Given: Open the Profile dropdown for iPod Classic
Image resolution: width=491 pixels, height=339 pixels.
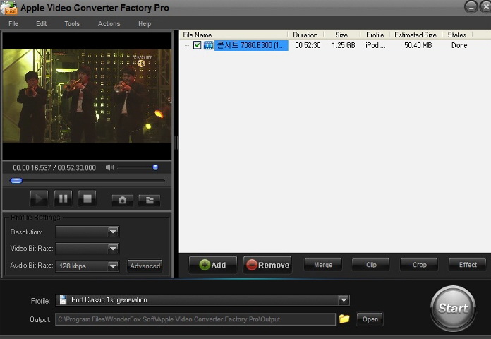Looking at the screenshot, I should [x=344, y=300].
